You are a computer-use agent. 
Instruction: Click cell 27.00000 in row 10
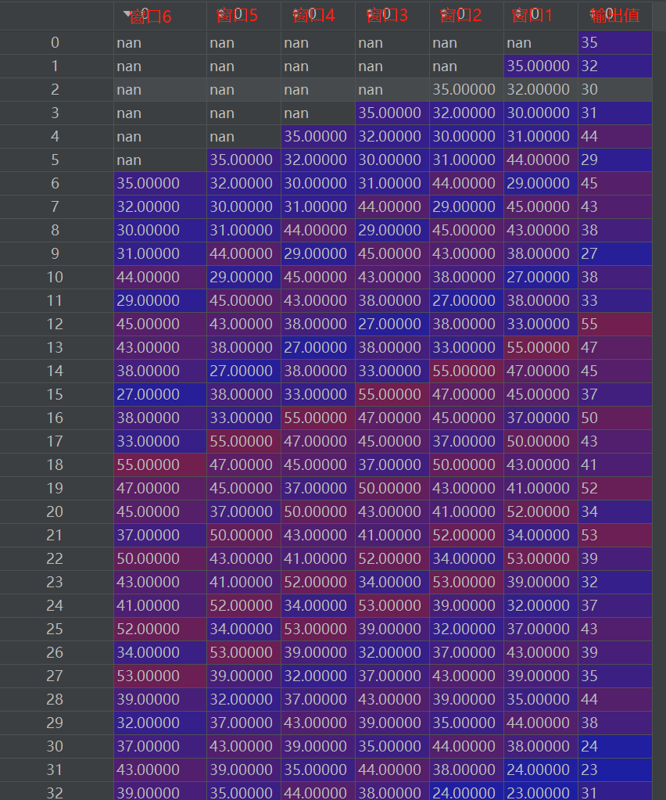(541, 277)
